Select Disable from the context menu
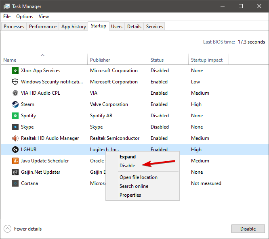The width and height of the screenshot is (269, 239). [x=127, y=166]
